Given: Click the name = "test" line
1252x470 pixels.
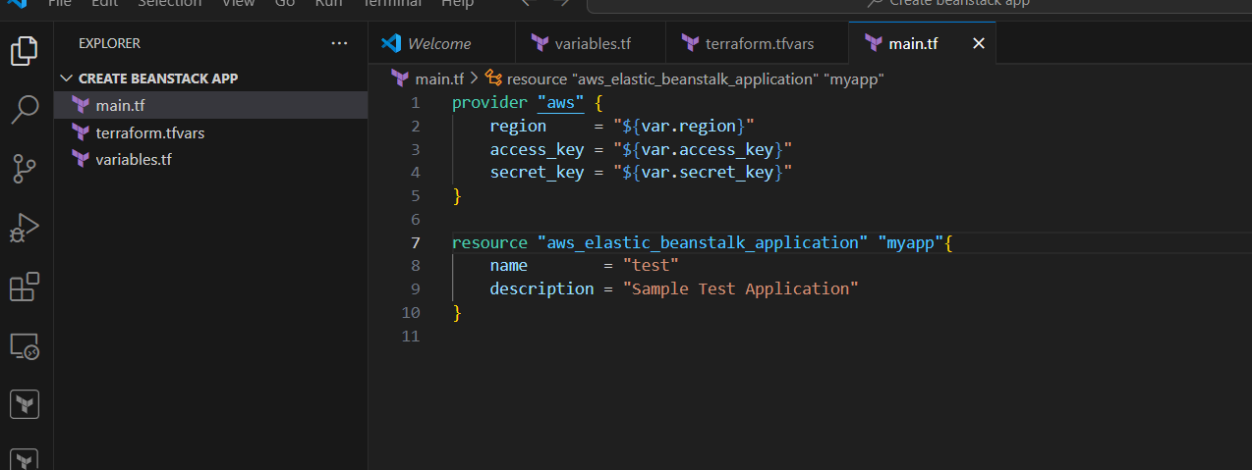Looking at the screenshot, I should (x=585, y=265).
